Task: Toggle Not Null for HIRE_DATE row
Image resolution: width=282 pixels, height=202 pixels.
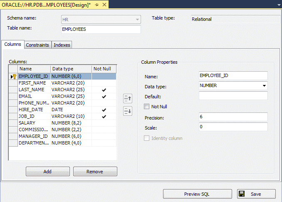Action: (x=104, y=110)
